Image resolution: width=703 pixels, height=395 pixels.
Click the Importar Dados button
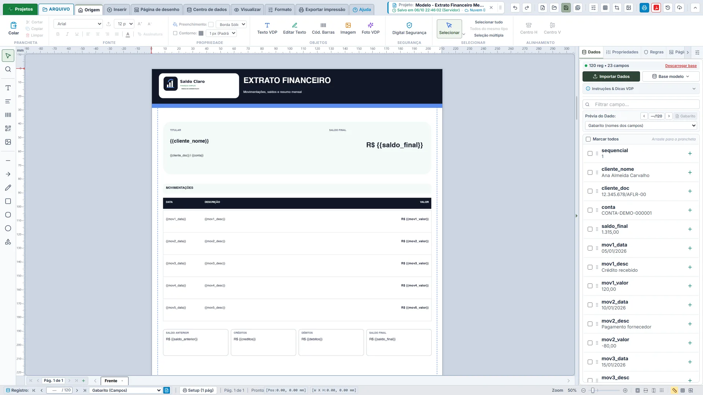[x=611, y=76]
